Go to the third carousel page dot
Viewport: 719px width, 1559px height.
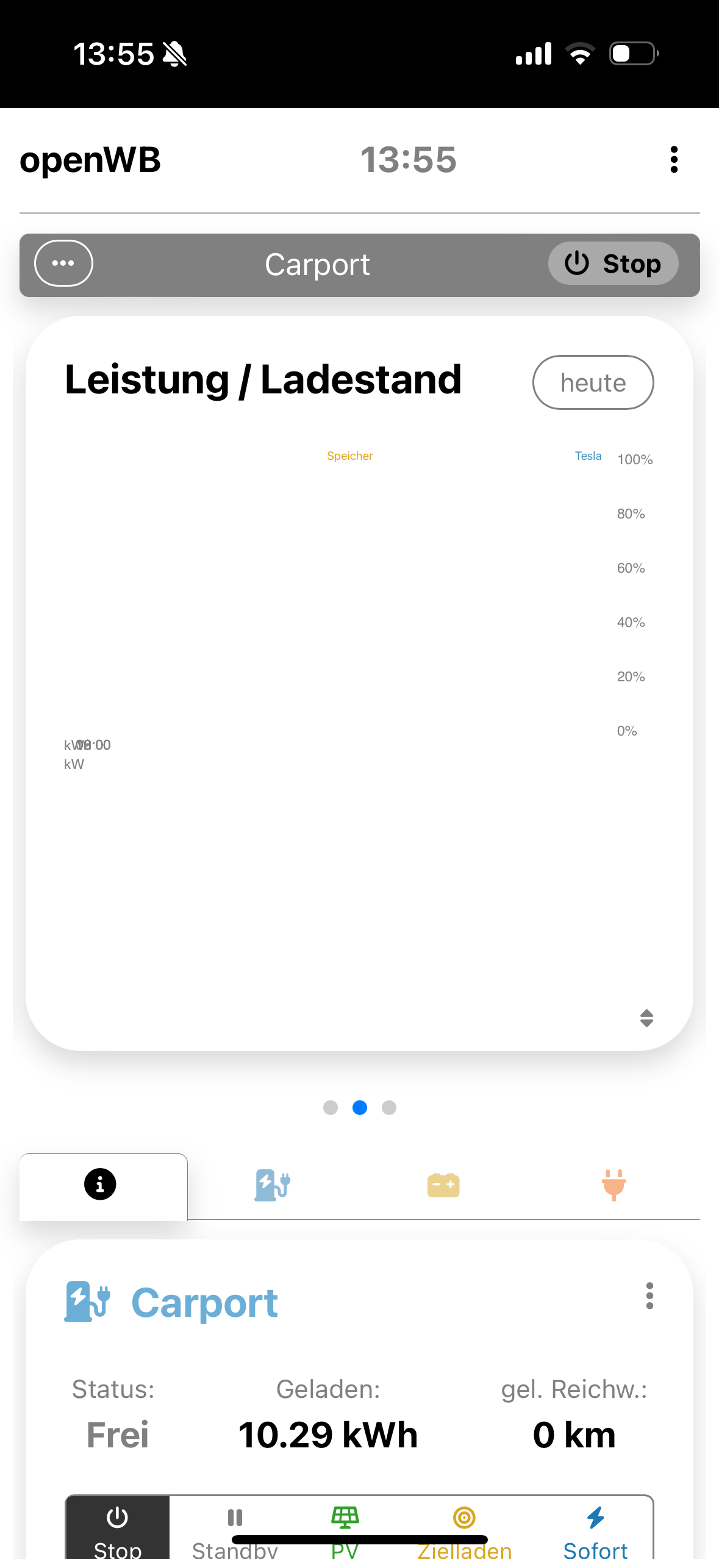pyautogui.click(x=389, y=1107)
